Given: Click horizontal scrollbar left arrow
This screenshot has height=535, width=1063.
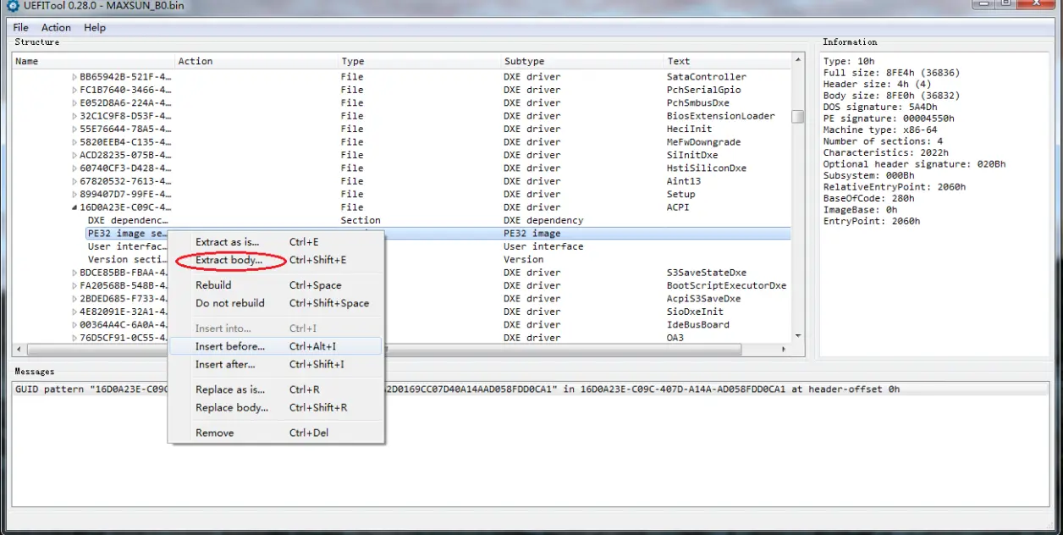Looking at the screenshot, I should coord(19,350).
